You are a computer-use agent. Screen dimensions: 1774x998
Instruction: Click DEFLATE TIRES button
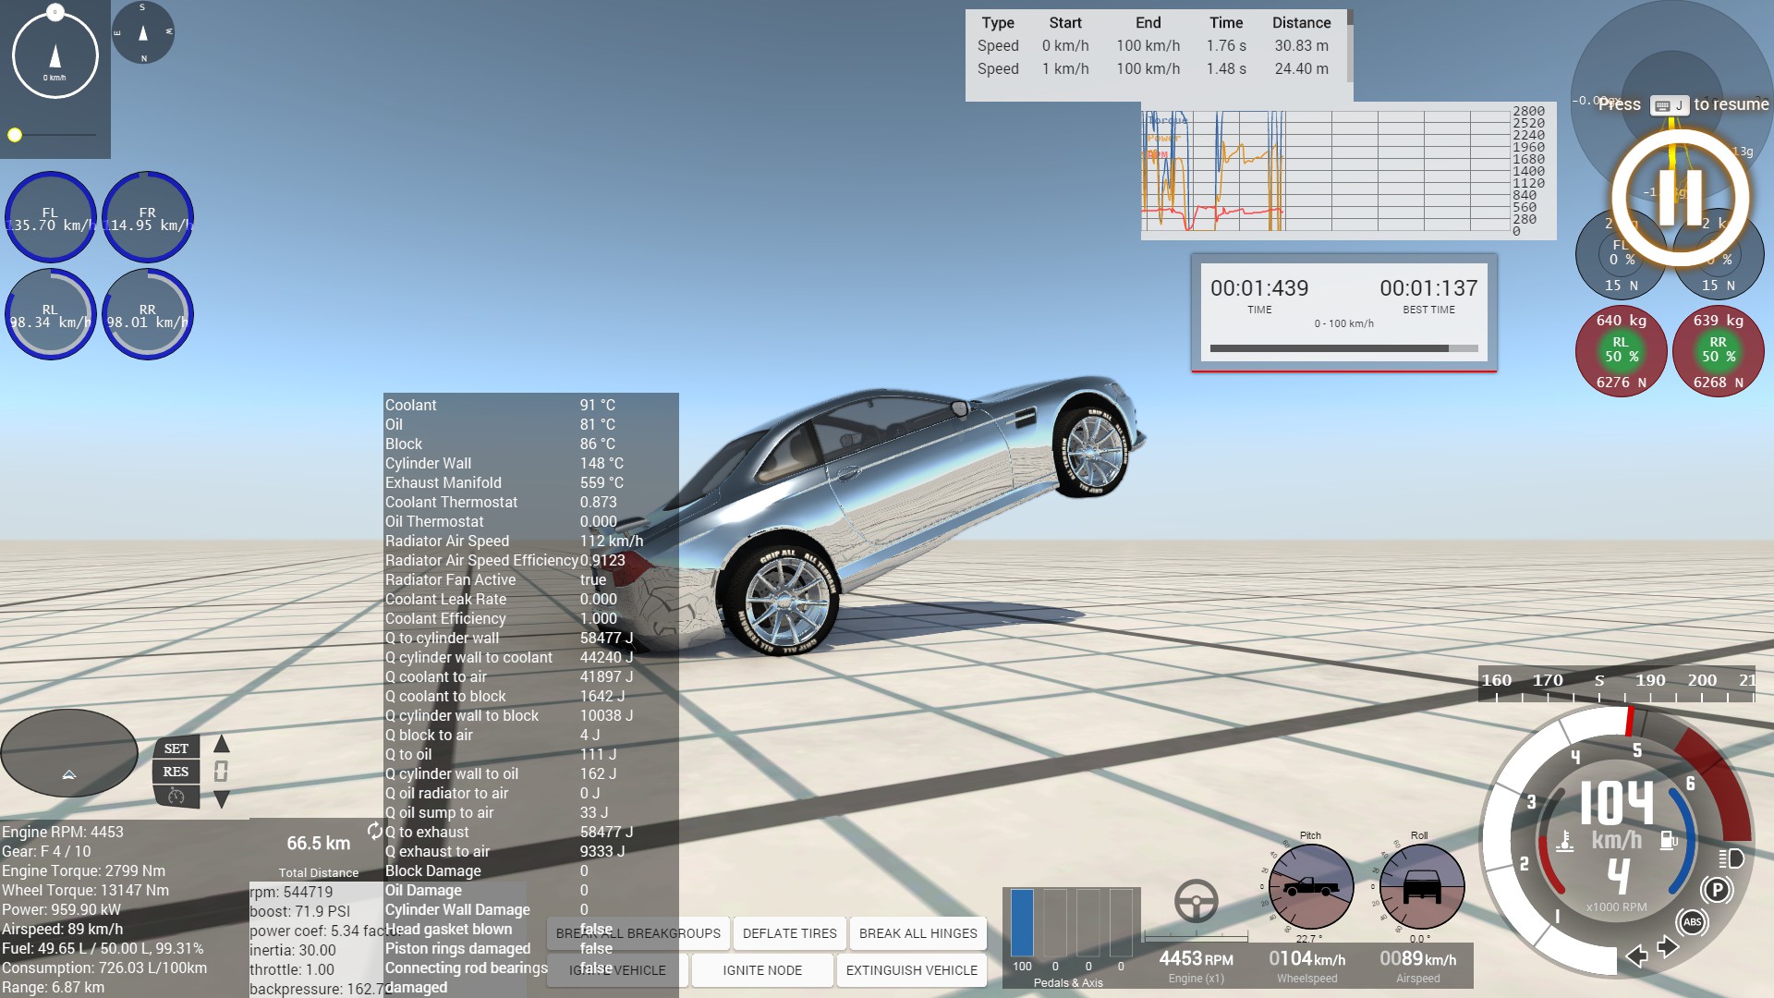(x=790, y=933)
